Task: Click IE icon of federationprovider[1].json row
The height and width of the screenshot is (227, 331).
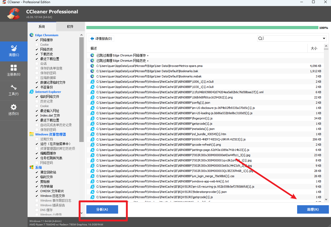Action: point(92,192)
